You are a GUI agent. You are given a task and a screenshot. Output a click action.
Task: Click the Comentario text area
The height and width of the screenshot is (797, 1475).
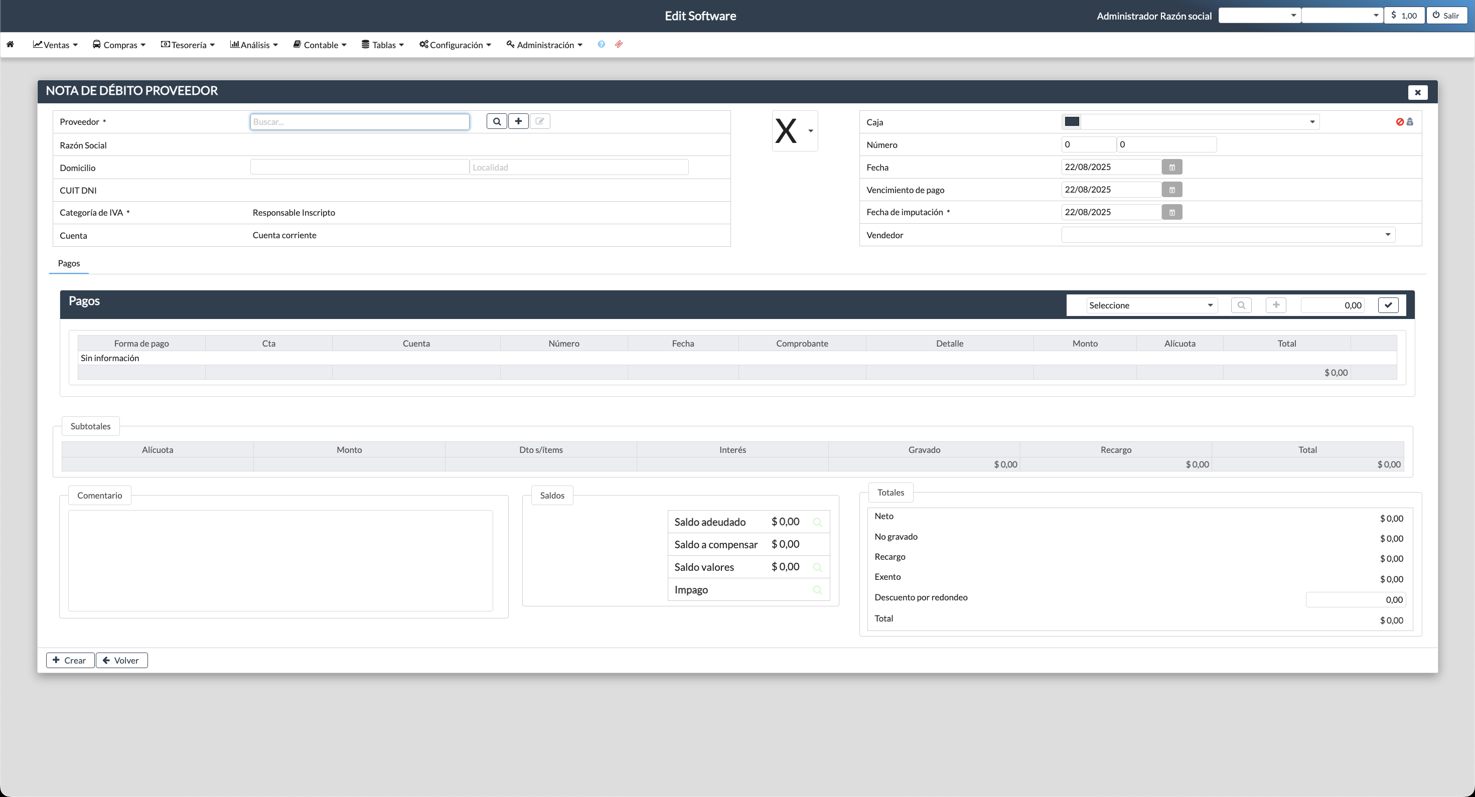(x=280, y=561)
